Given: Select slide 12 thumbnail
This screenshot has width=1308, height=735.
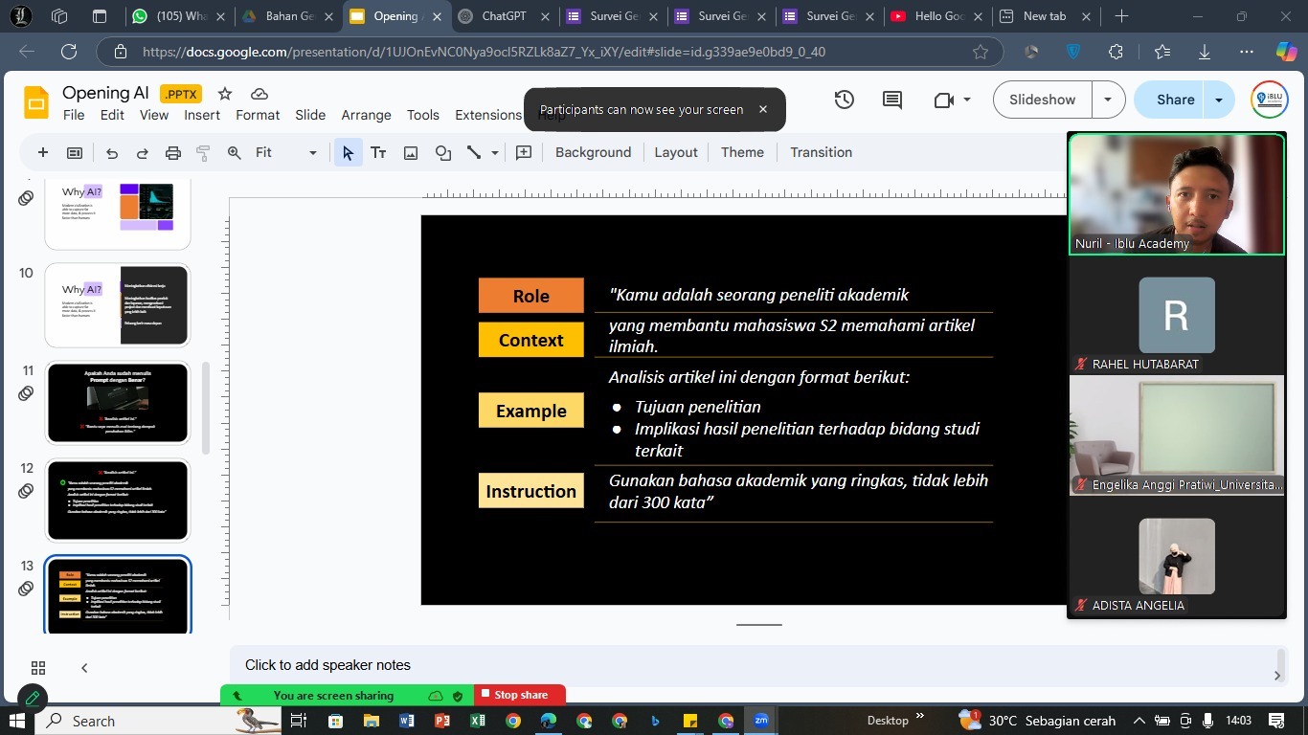Looking at the screenshot, I should click(x=118, y=501).
